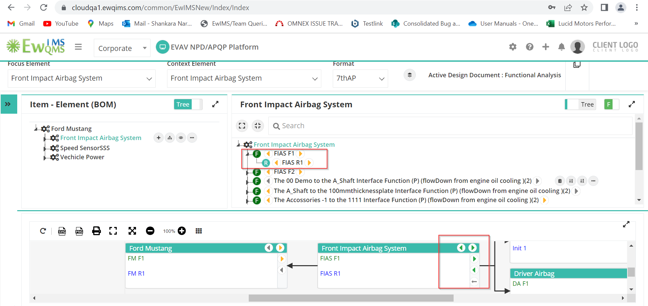The image size is (648, 306).
Task: Open the Testlink bookmark
Action: click(x=367, y=23)
